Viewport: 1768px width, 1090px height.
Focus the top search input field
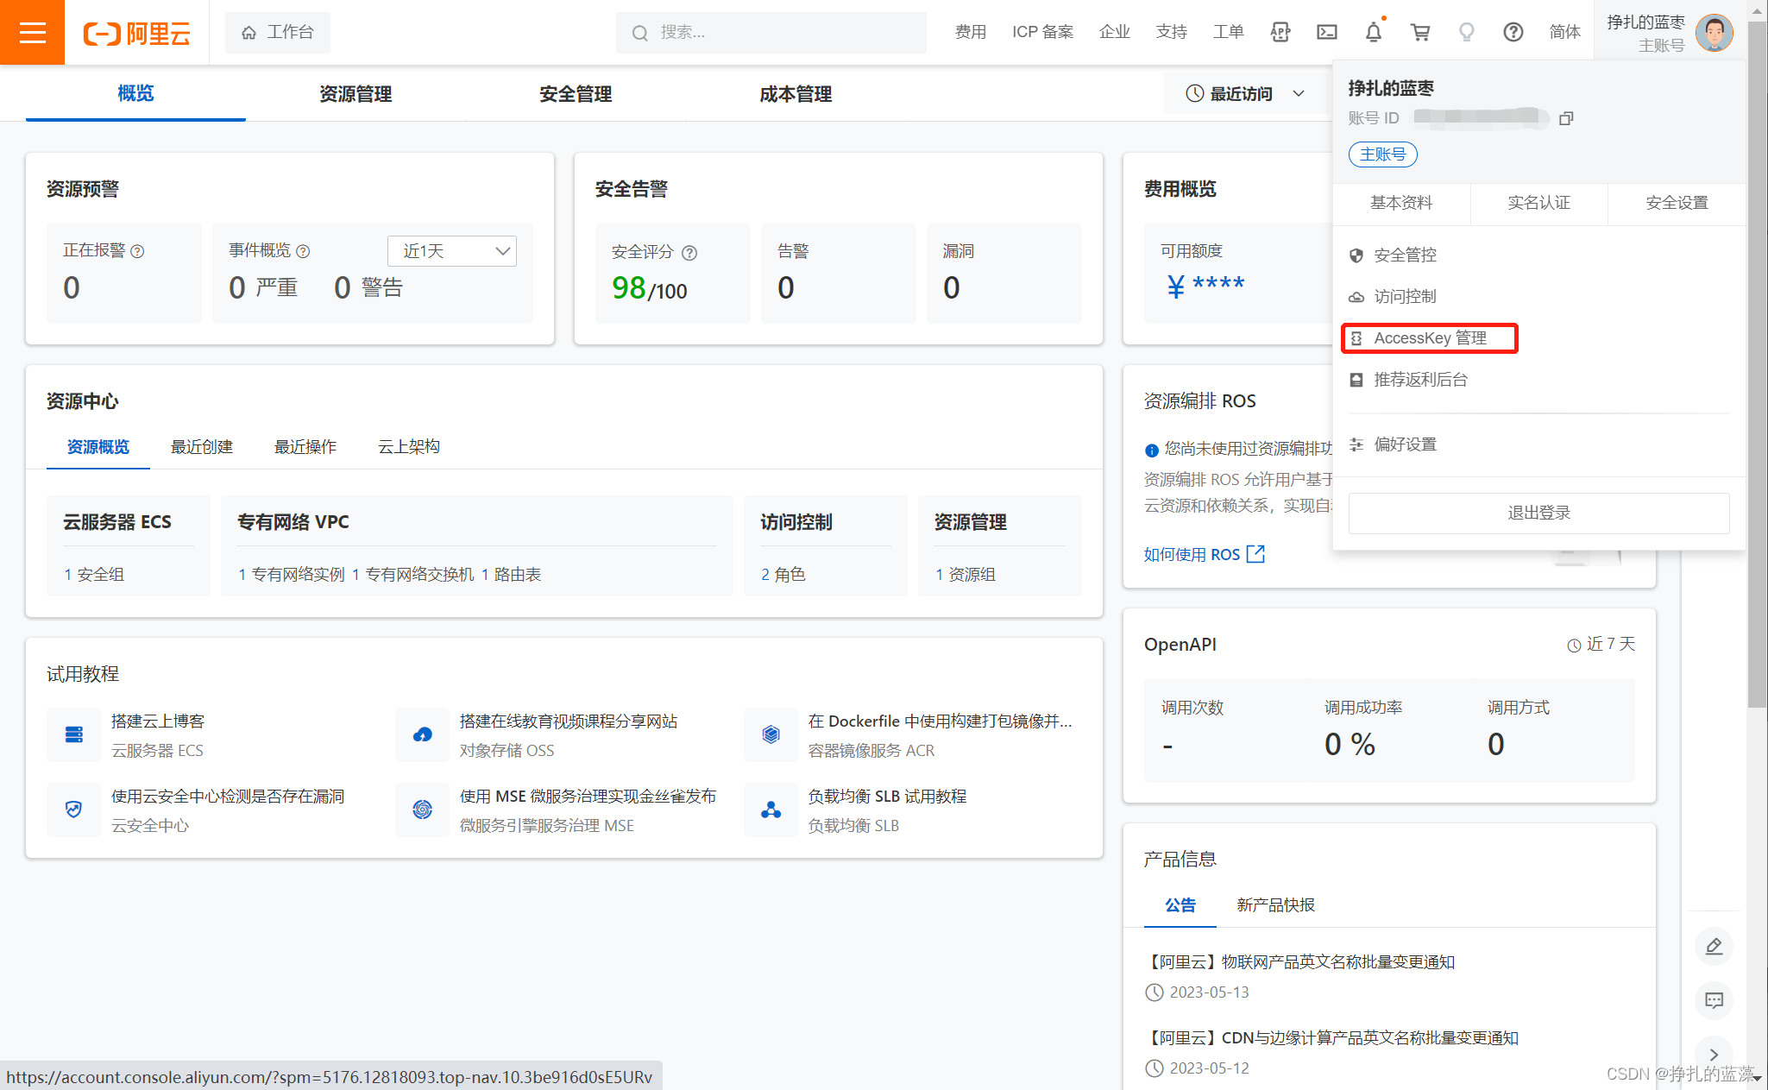click(x=771, y=33)
